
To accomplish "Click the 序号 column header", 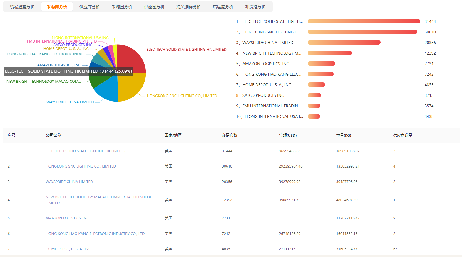I will (x=11, y=136).
